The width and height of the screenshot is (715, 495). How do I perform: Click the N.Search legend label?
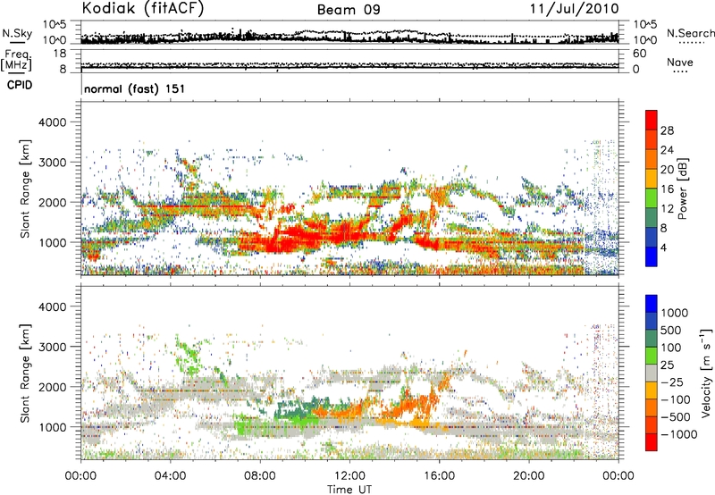690,33
